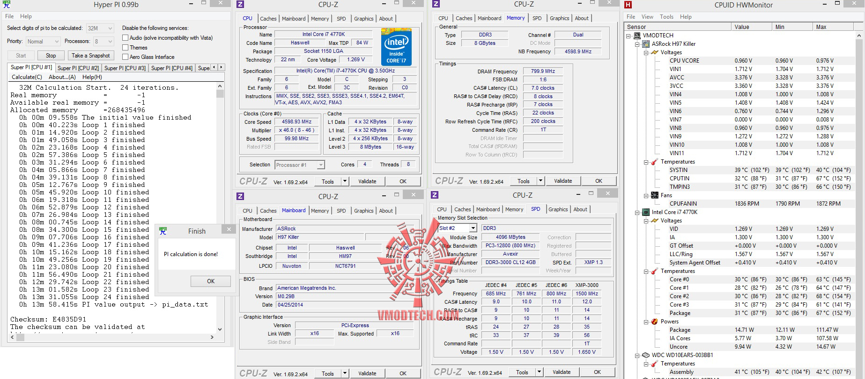Click the Intel Core i7 4770K chip icon
Viewport: 865px width, 379px height.
pyautogui.click(x=646, y=212)
